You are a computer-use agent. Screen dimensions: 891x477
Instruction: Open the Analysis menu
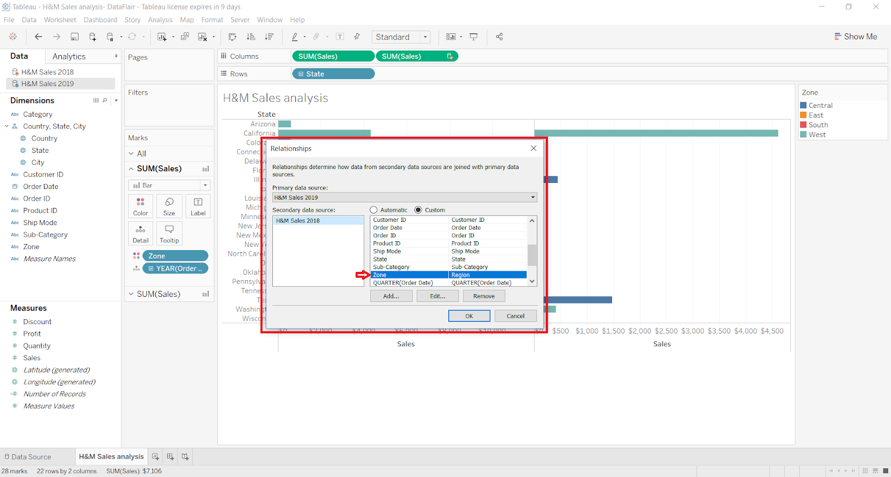point(160,20)
